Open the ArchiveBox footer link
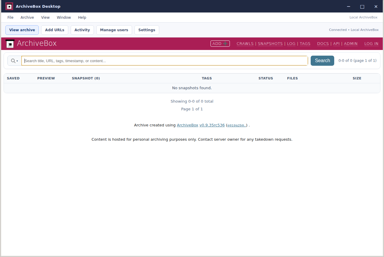The width and height of the screenshot is (384, 257). 188,125
